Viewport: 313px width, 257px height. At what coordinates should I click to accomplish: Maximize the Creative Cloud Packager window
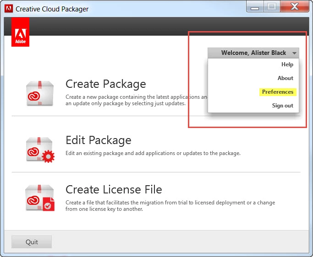[272, 6]
